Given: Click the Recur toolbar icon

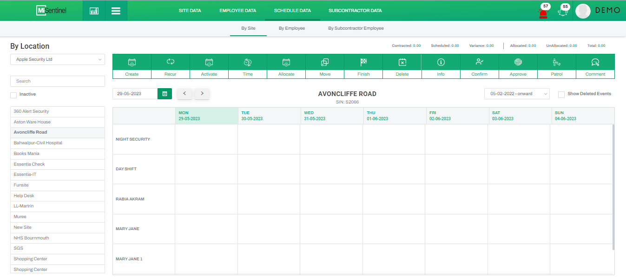Looking at the screenshot, I should click(x=171, y=62).
